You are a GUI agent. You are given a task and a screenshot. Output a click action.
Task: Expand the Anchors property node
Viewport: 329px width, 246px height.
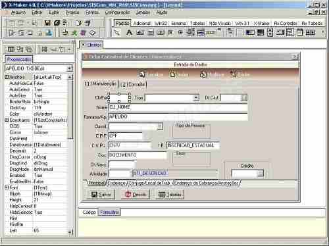[7, 77]
